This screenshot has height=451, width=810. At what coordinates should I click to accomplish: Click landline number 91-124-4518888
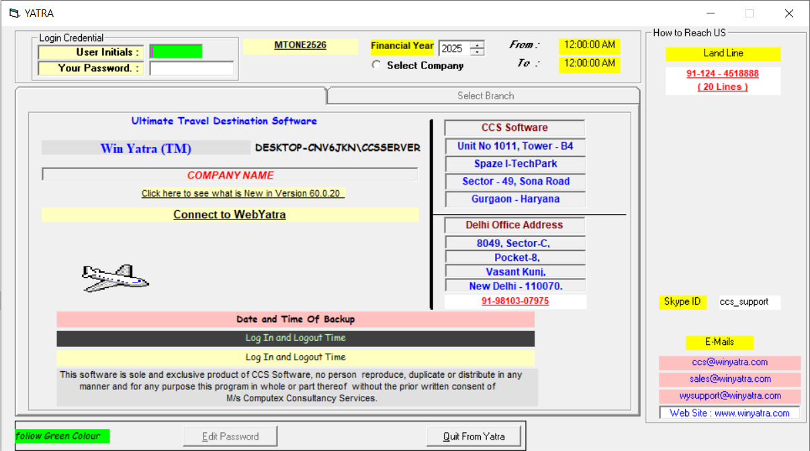[723, 74]
